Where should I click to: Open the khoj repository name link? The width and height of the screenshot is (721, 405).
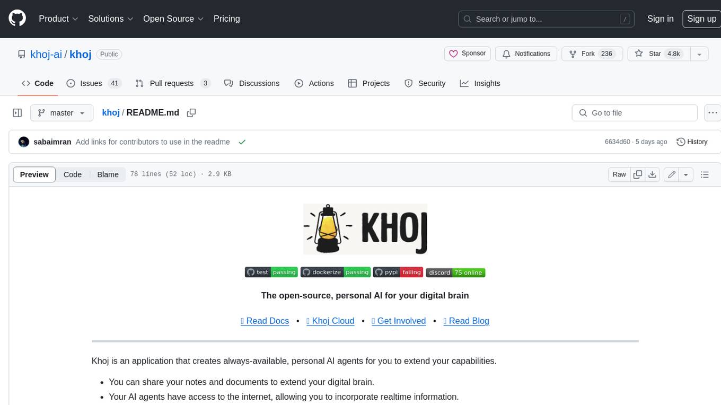tap(81, 54)
